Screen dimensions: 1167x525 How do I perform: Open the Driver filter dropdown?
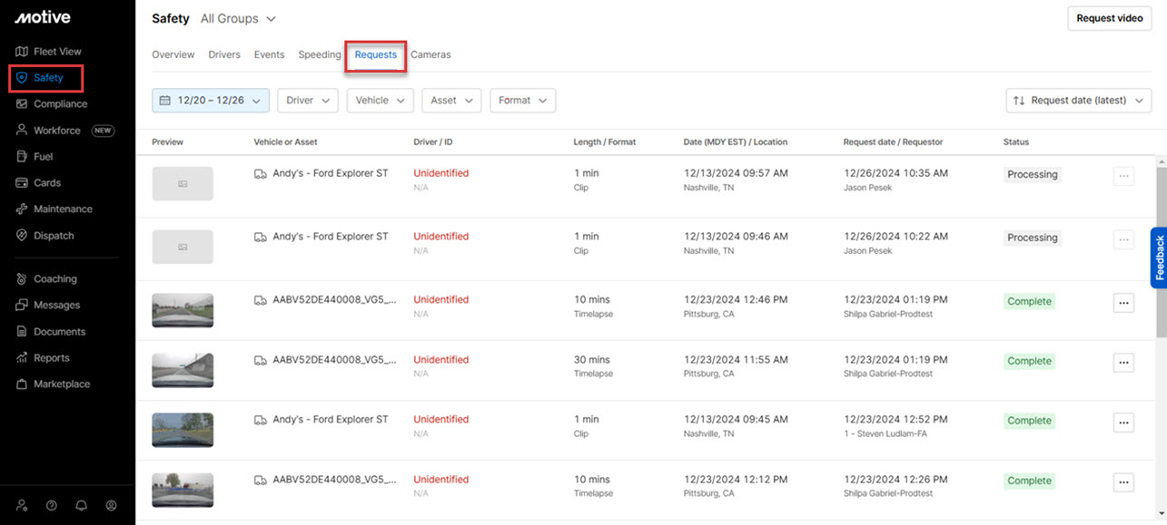pyautogui.click(x=307, y=101)
